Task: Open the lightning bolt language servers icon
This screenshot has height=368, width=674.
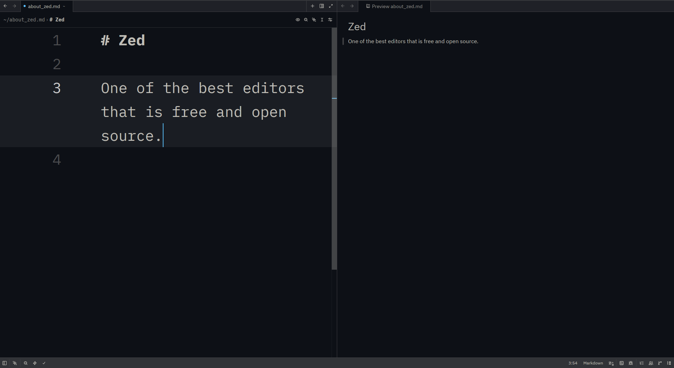Action: [x=35, y=363]
